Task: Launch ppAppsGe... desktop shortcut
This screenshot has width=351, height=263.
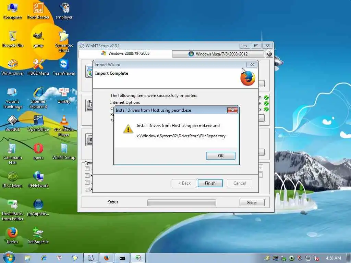Action: point(38,208)
